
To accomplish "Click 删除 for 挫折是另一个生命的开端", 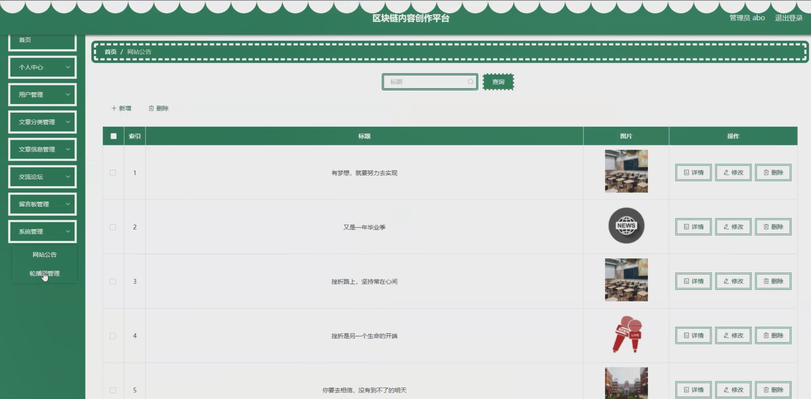I will pyautogui.click(x=773, y=336).
